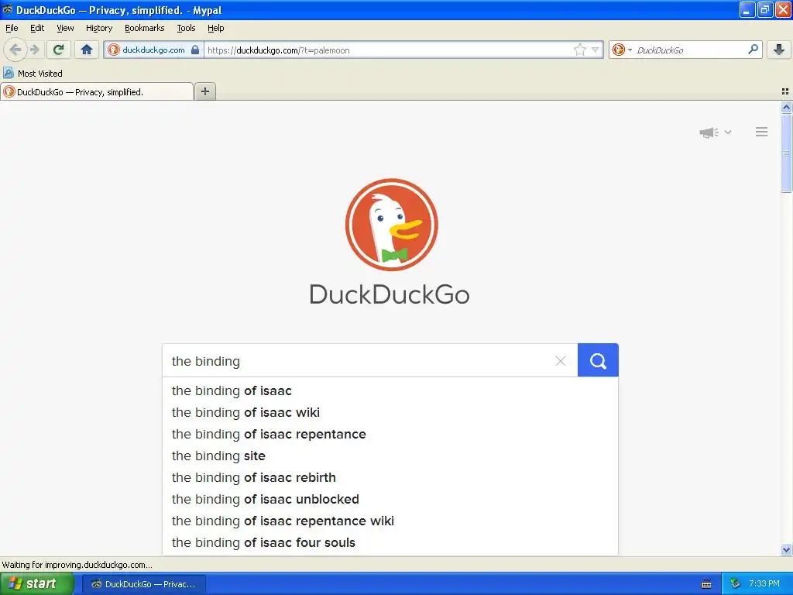Click the page scrollbar up arrow
Viewport: 793px width, 595px height.
tap(786, 107)
